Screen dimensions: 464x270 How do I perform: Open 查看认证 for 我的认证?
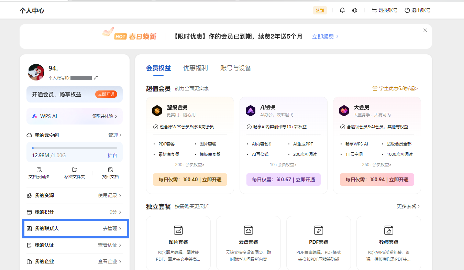(x=110, y=245)
